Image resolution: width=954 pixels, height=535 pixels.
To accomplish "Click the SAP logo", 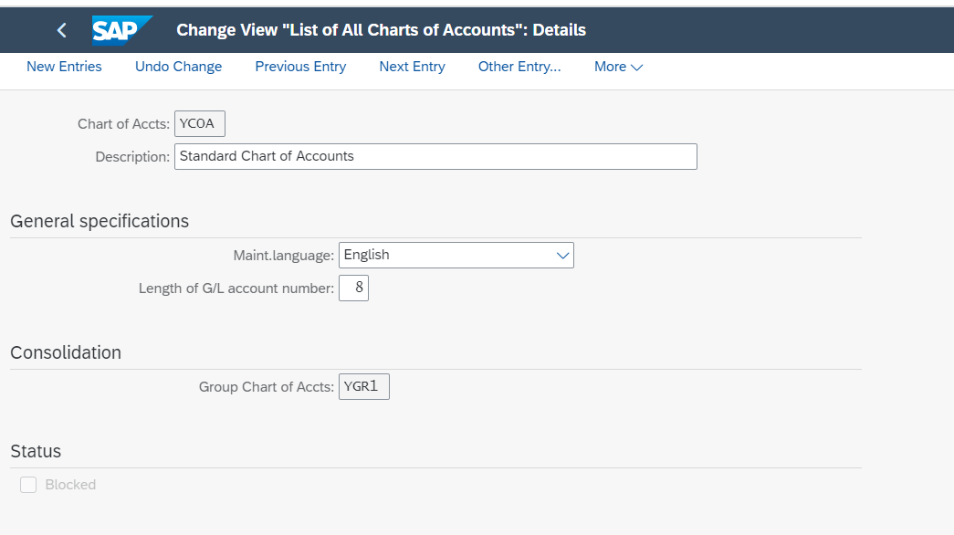I will 121,30.
